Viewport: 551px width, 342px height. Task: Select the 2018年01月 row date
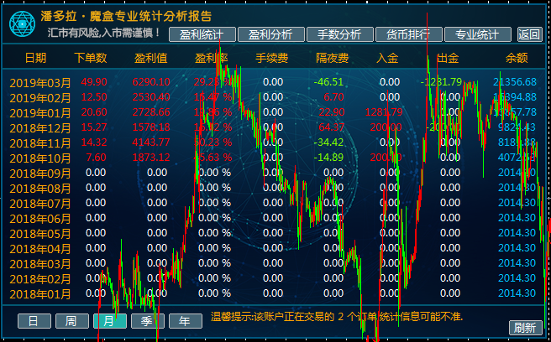click(40, 294)
